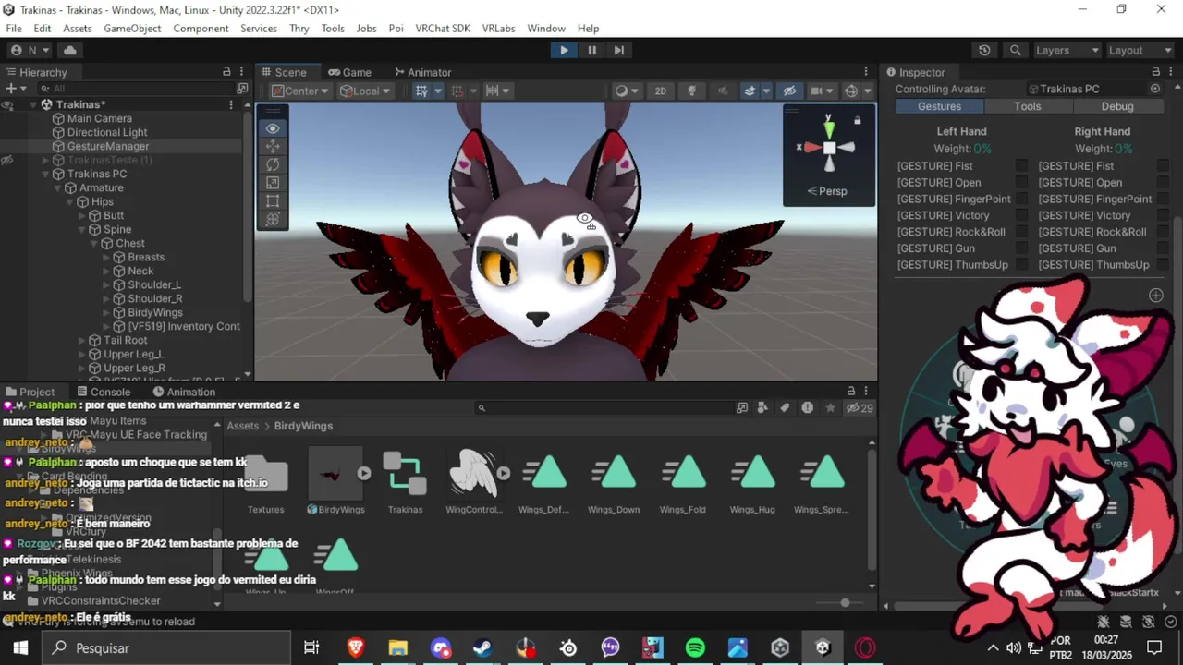Select the View hand tool in Scene overlay
This screenshot has height=665, width=1183.
pyautogui.click(x=273, y=128)
